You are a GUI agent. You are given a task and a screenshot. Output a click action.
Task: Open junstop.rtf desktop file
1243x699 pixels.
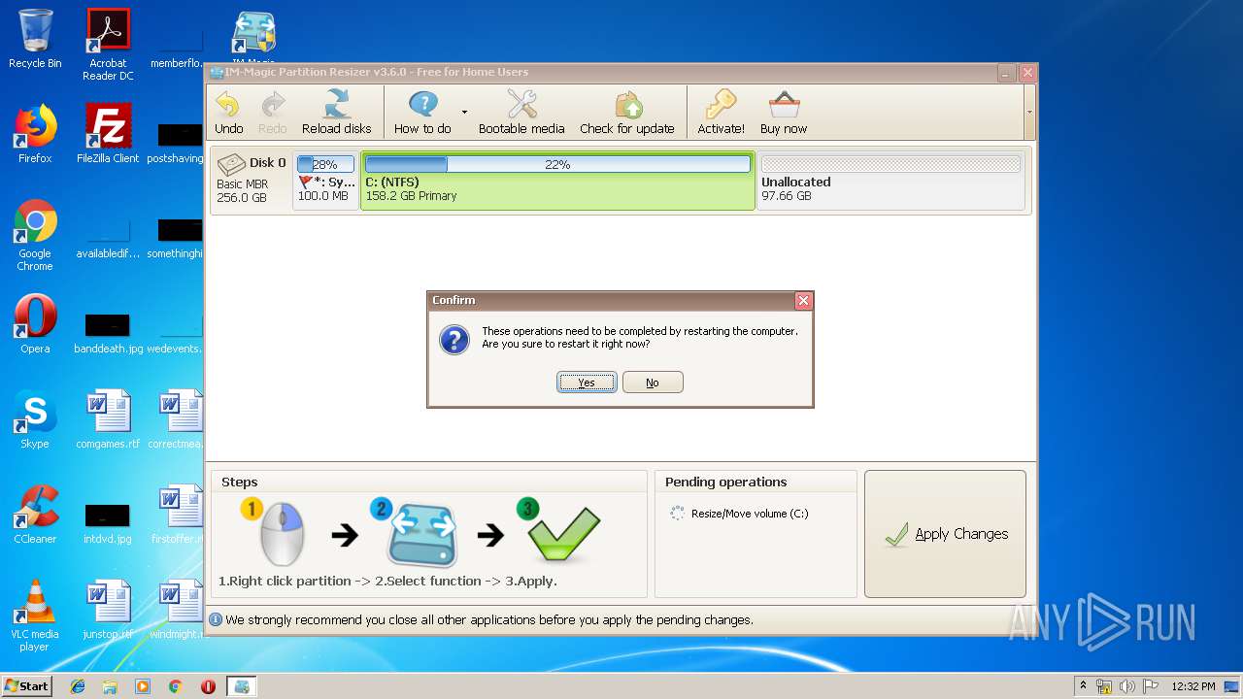click(108, 610)
